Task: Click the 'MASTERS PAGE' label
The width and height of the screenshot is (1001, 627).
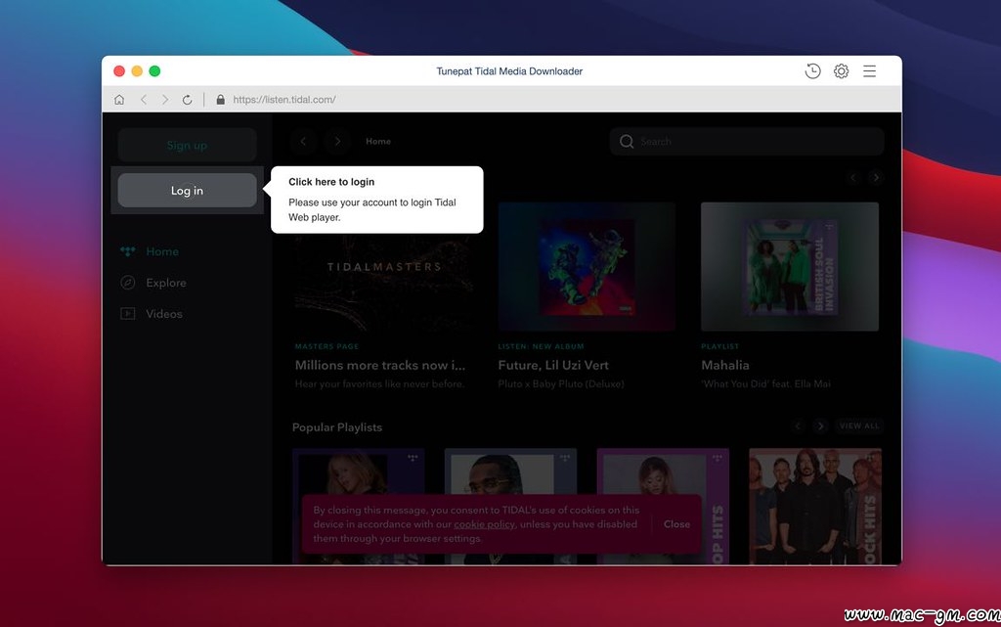Action: [326, 346]
